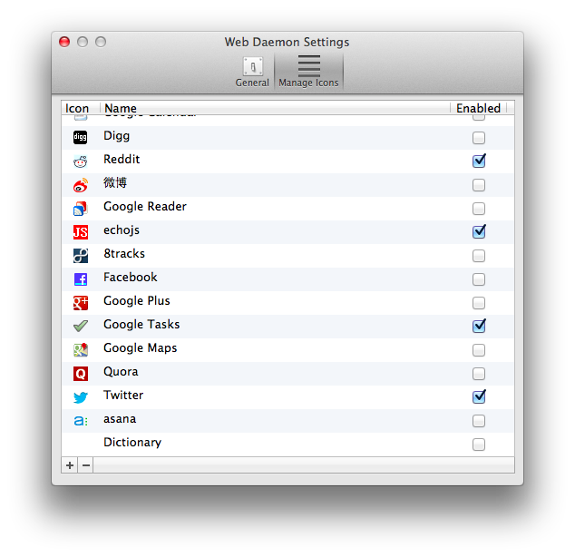This screenshot has width=575, height=557.
Task: Switch to the General tab
Action: (252, 72)
